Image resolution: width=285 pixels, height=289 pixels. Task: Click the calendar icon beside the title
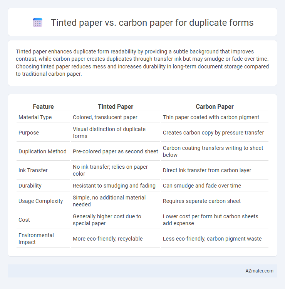(x=38, y=23)
